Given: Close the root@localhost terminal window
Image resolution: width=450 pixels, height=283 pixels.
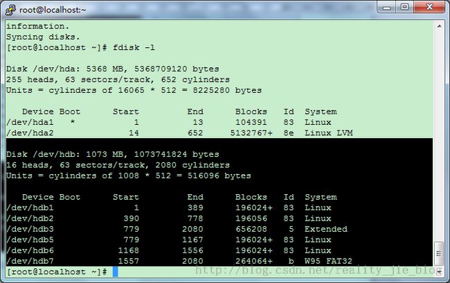Looking at the screenshot, I should tap(429, 7).
